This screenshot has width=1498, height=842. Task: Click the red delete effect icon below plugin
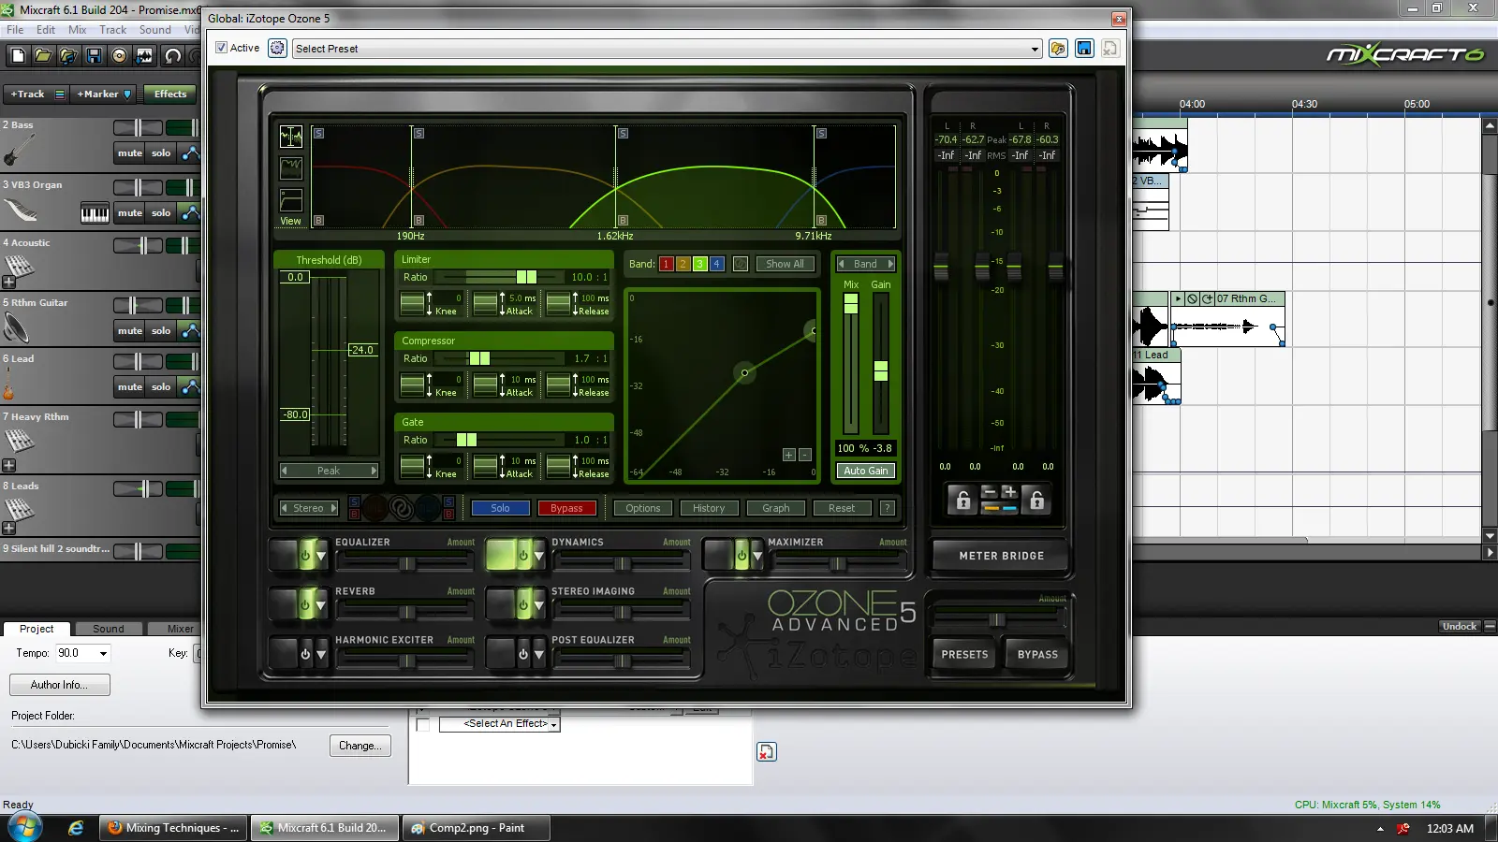[x=767, y=751]
